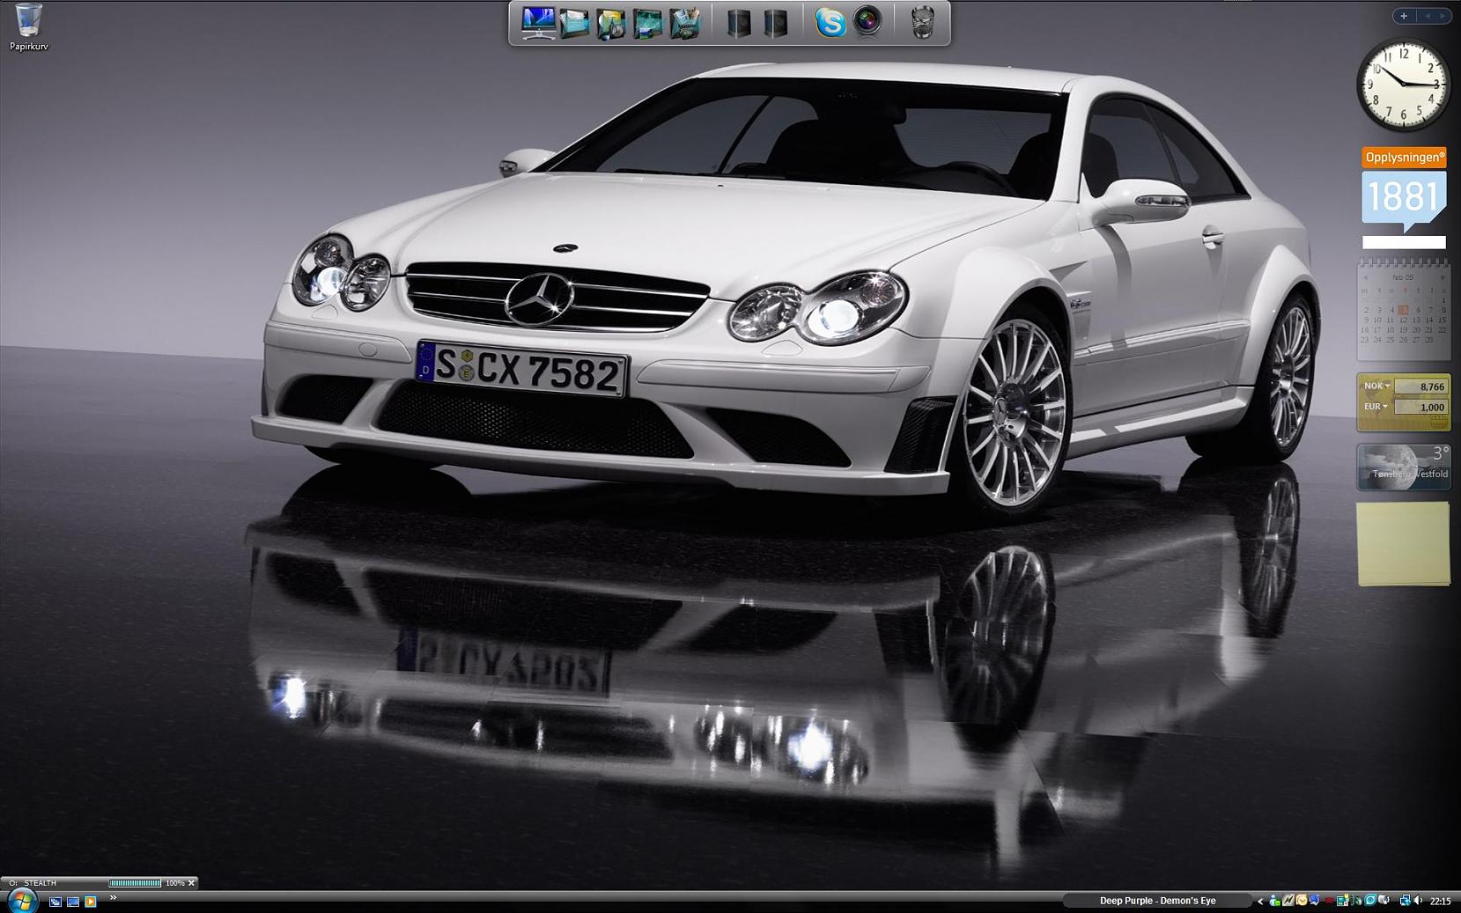Click the NOK amount field 8,766
Image resolution: width=1461 pixels, height=913 pixels.
[x=1421, y=387]
